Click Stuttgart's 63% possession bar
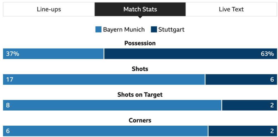 point(190,54)
